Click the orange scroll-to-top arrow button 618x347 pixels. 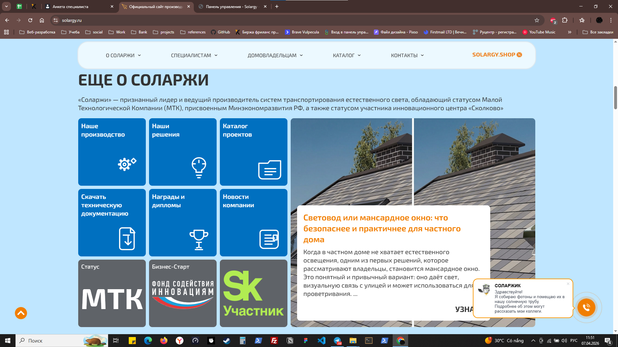point(21,313)
